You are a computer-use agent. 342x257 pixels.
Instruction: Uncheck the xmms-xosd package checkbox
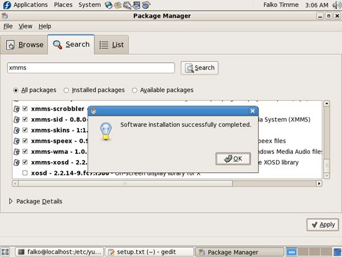(25, 162)
